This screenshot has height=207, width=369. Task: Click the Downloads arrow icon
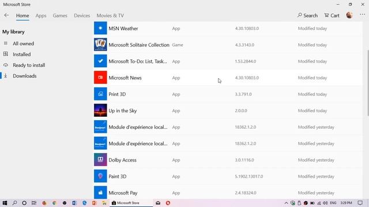(x=6, y=75)
